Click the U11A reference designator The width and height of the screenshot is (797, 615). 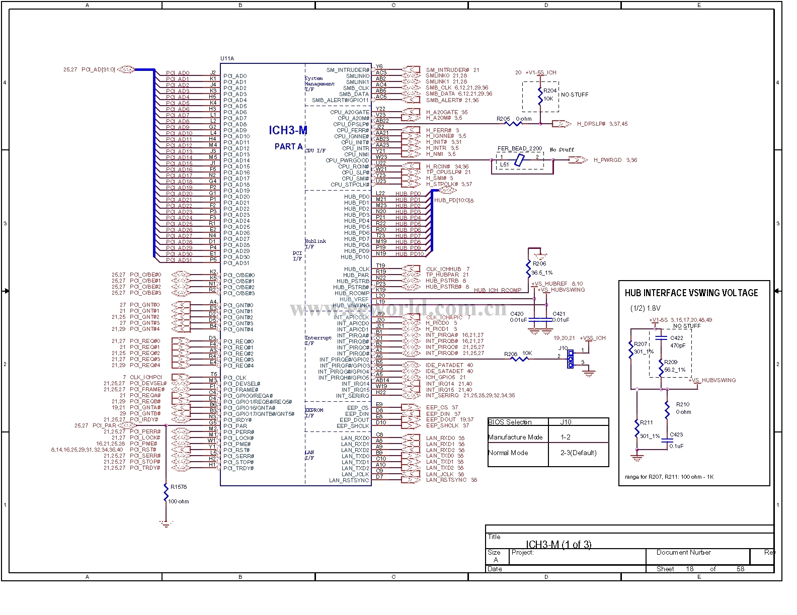[x=227, y=58]
